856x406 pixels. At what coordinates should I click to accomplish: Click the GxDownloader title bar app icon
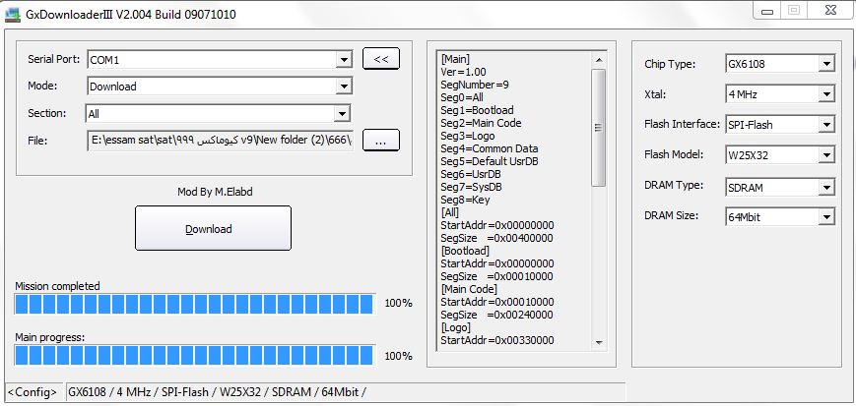point(13,15)
